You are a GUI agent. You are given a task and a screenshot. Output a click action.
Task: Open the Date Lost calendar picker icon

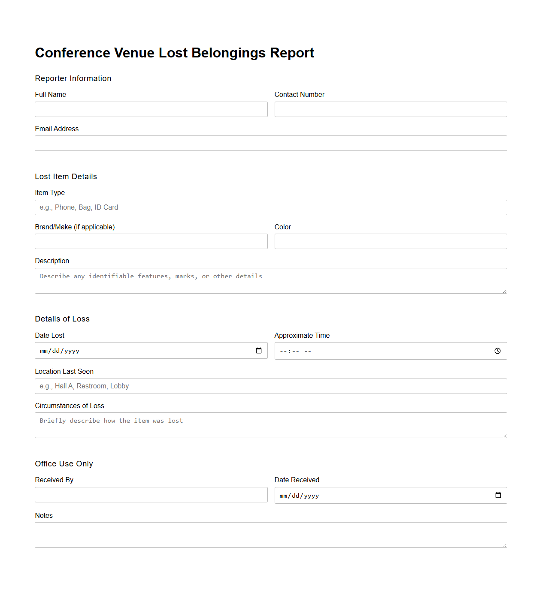point(259,350)
